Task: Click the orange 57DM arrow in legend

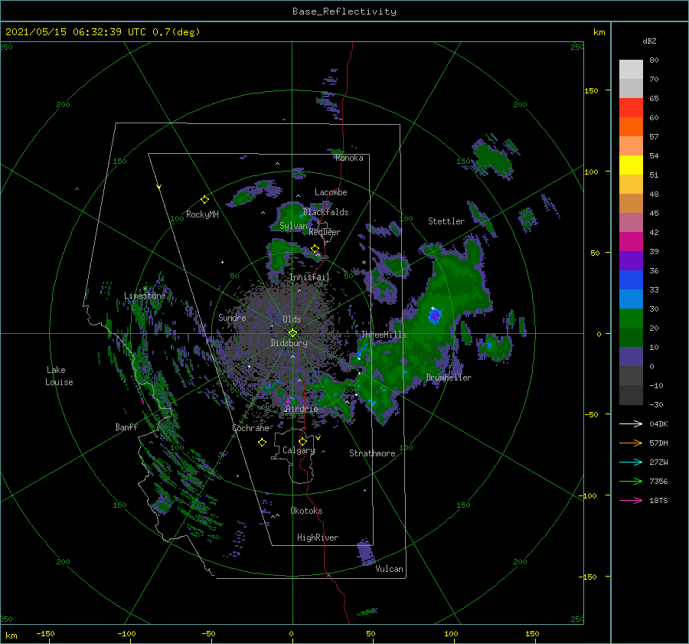Action: point(631,443)
